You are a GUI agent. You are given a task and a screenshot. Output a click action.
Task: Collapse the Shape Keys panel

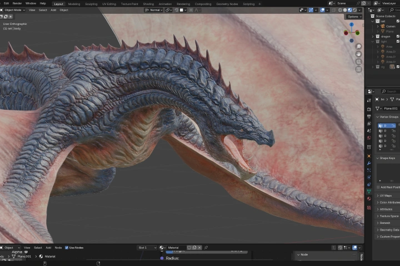point(387,158)
